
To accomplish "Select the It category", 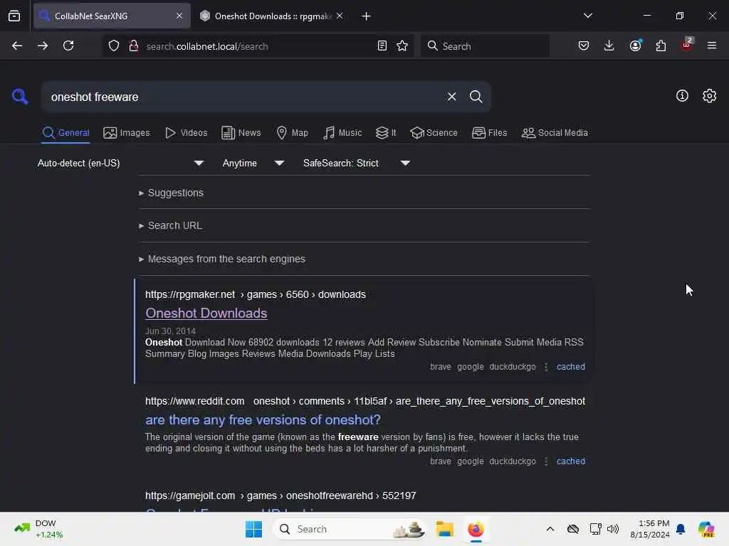I will coord(386,133).
